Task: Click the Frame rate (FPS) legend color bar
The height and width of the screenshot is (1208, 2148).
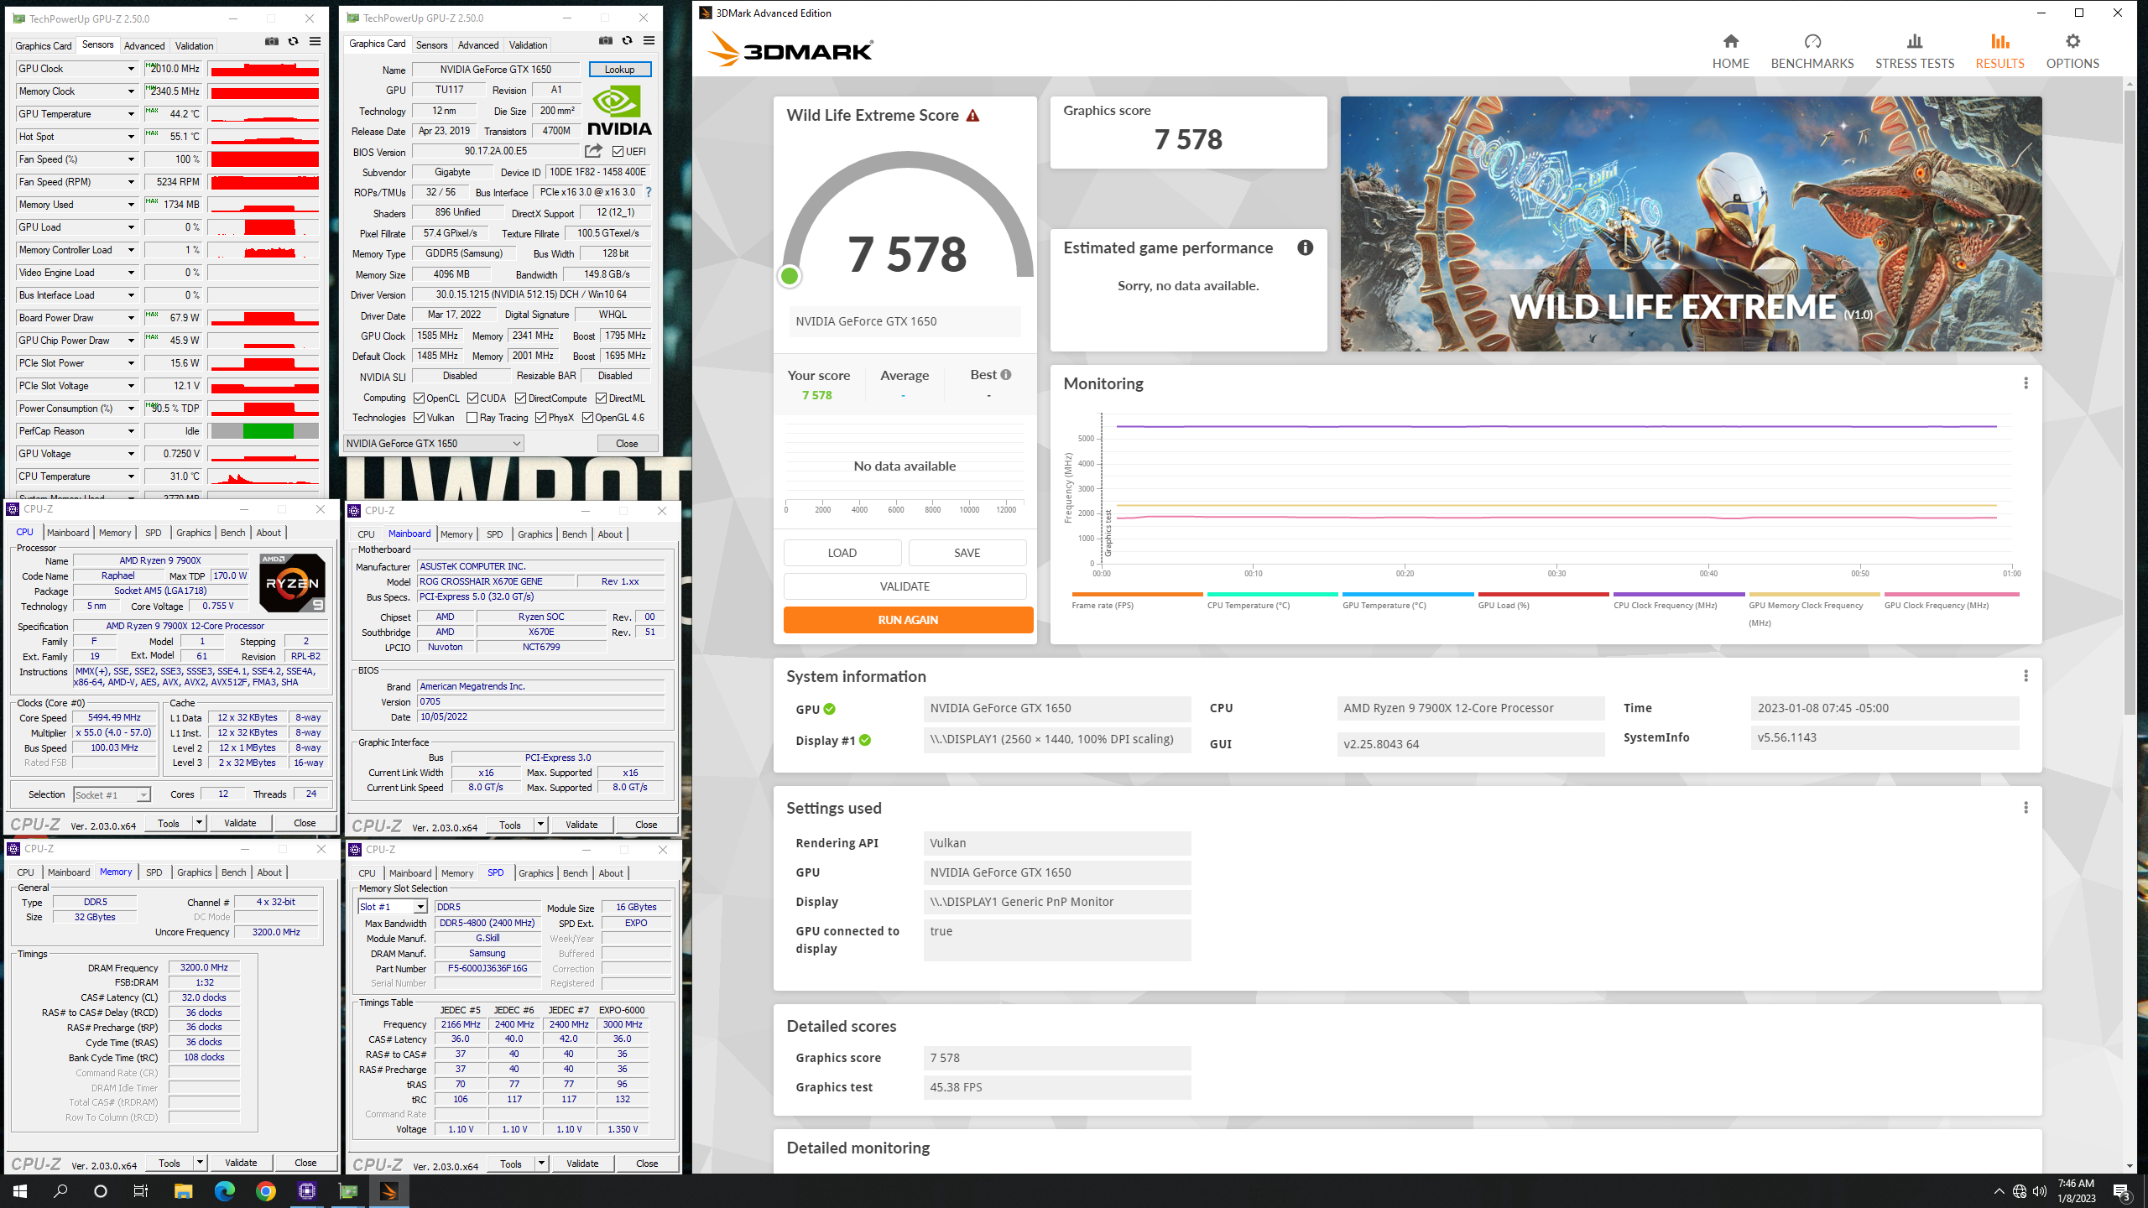Action: coord(1137,595)
